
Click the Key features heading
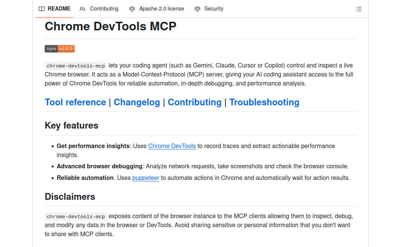coord(71,126)
